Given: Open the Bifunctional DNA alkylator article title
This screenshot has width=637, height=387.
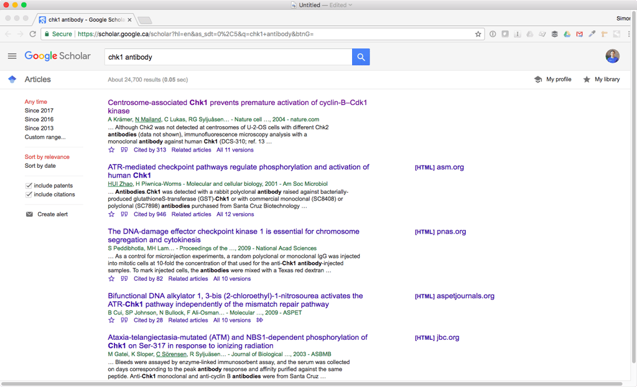Looking at the screenshot, I should 235,300.
